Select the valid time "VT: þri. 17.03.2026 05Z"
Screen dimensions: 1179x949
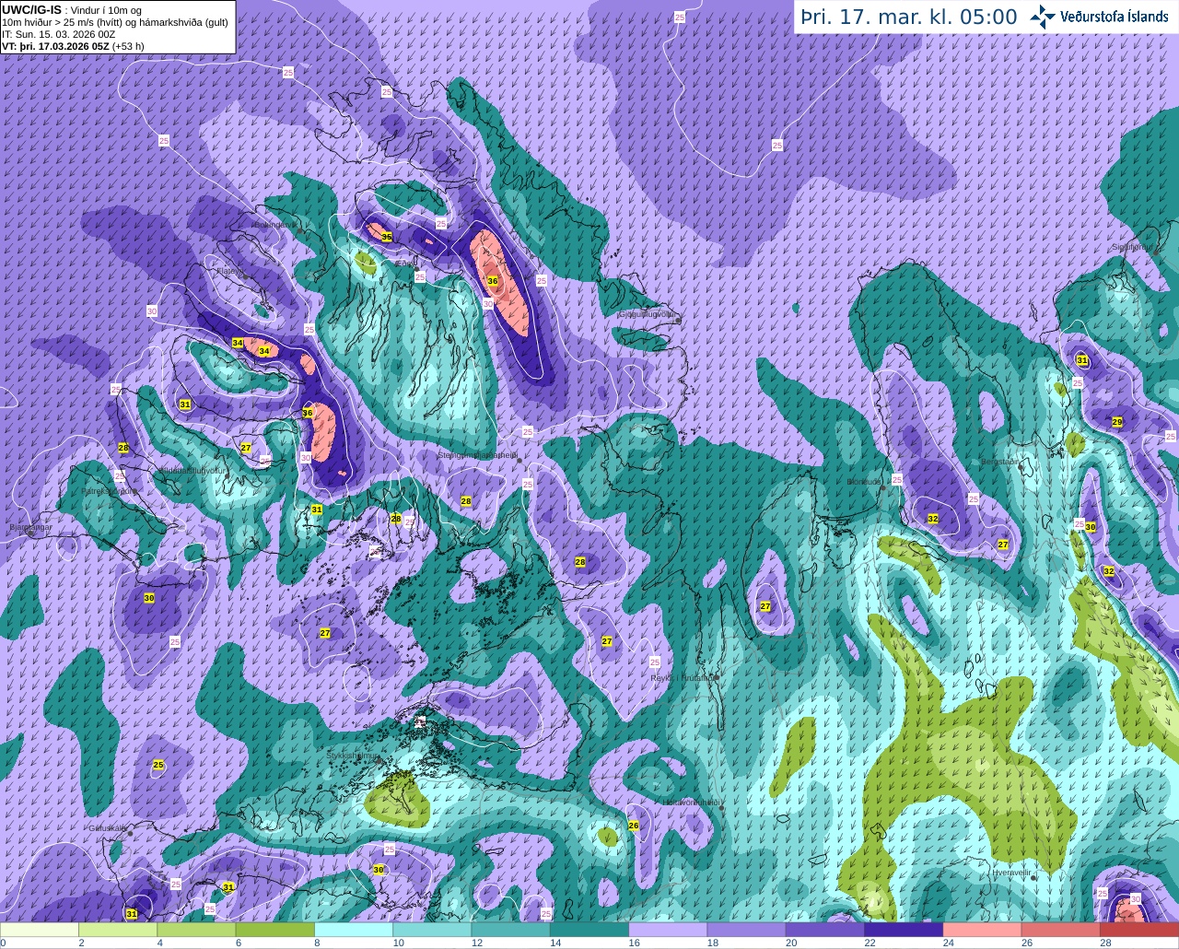(55, 46)
